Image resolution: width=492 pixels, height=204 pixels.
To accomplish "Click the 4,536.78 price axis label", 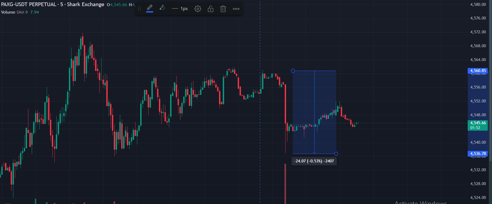I will [x=478, y=154].
